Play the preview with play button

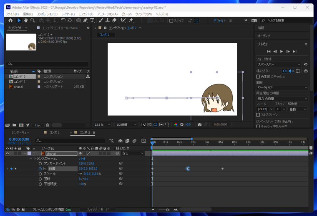tap(282, 52)
